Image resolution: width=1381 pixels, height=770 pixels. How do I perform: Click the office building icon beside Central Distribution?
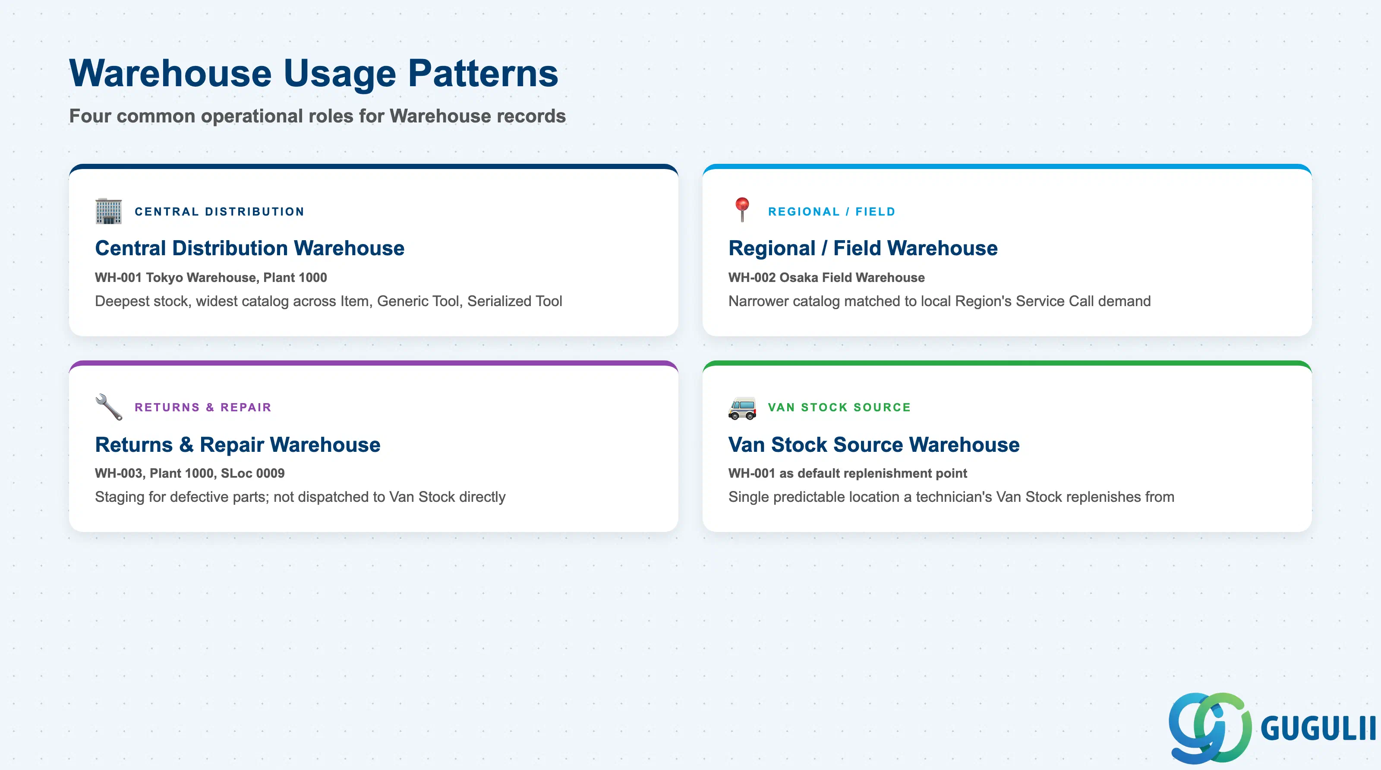[108, 211]
